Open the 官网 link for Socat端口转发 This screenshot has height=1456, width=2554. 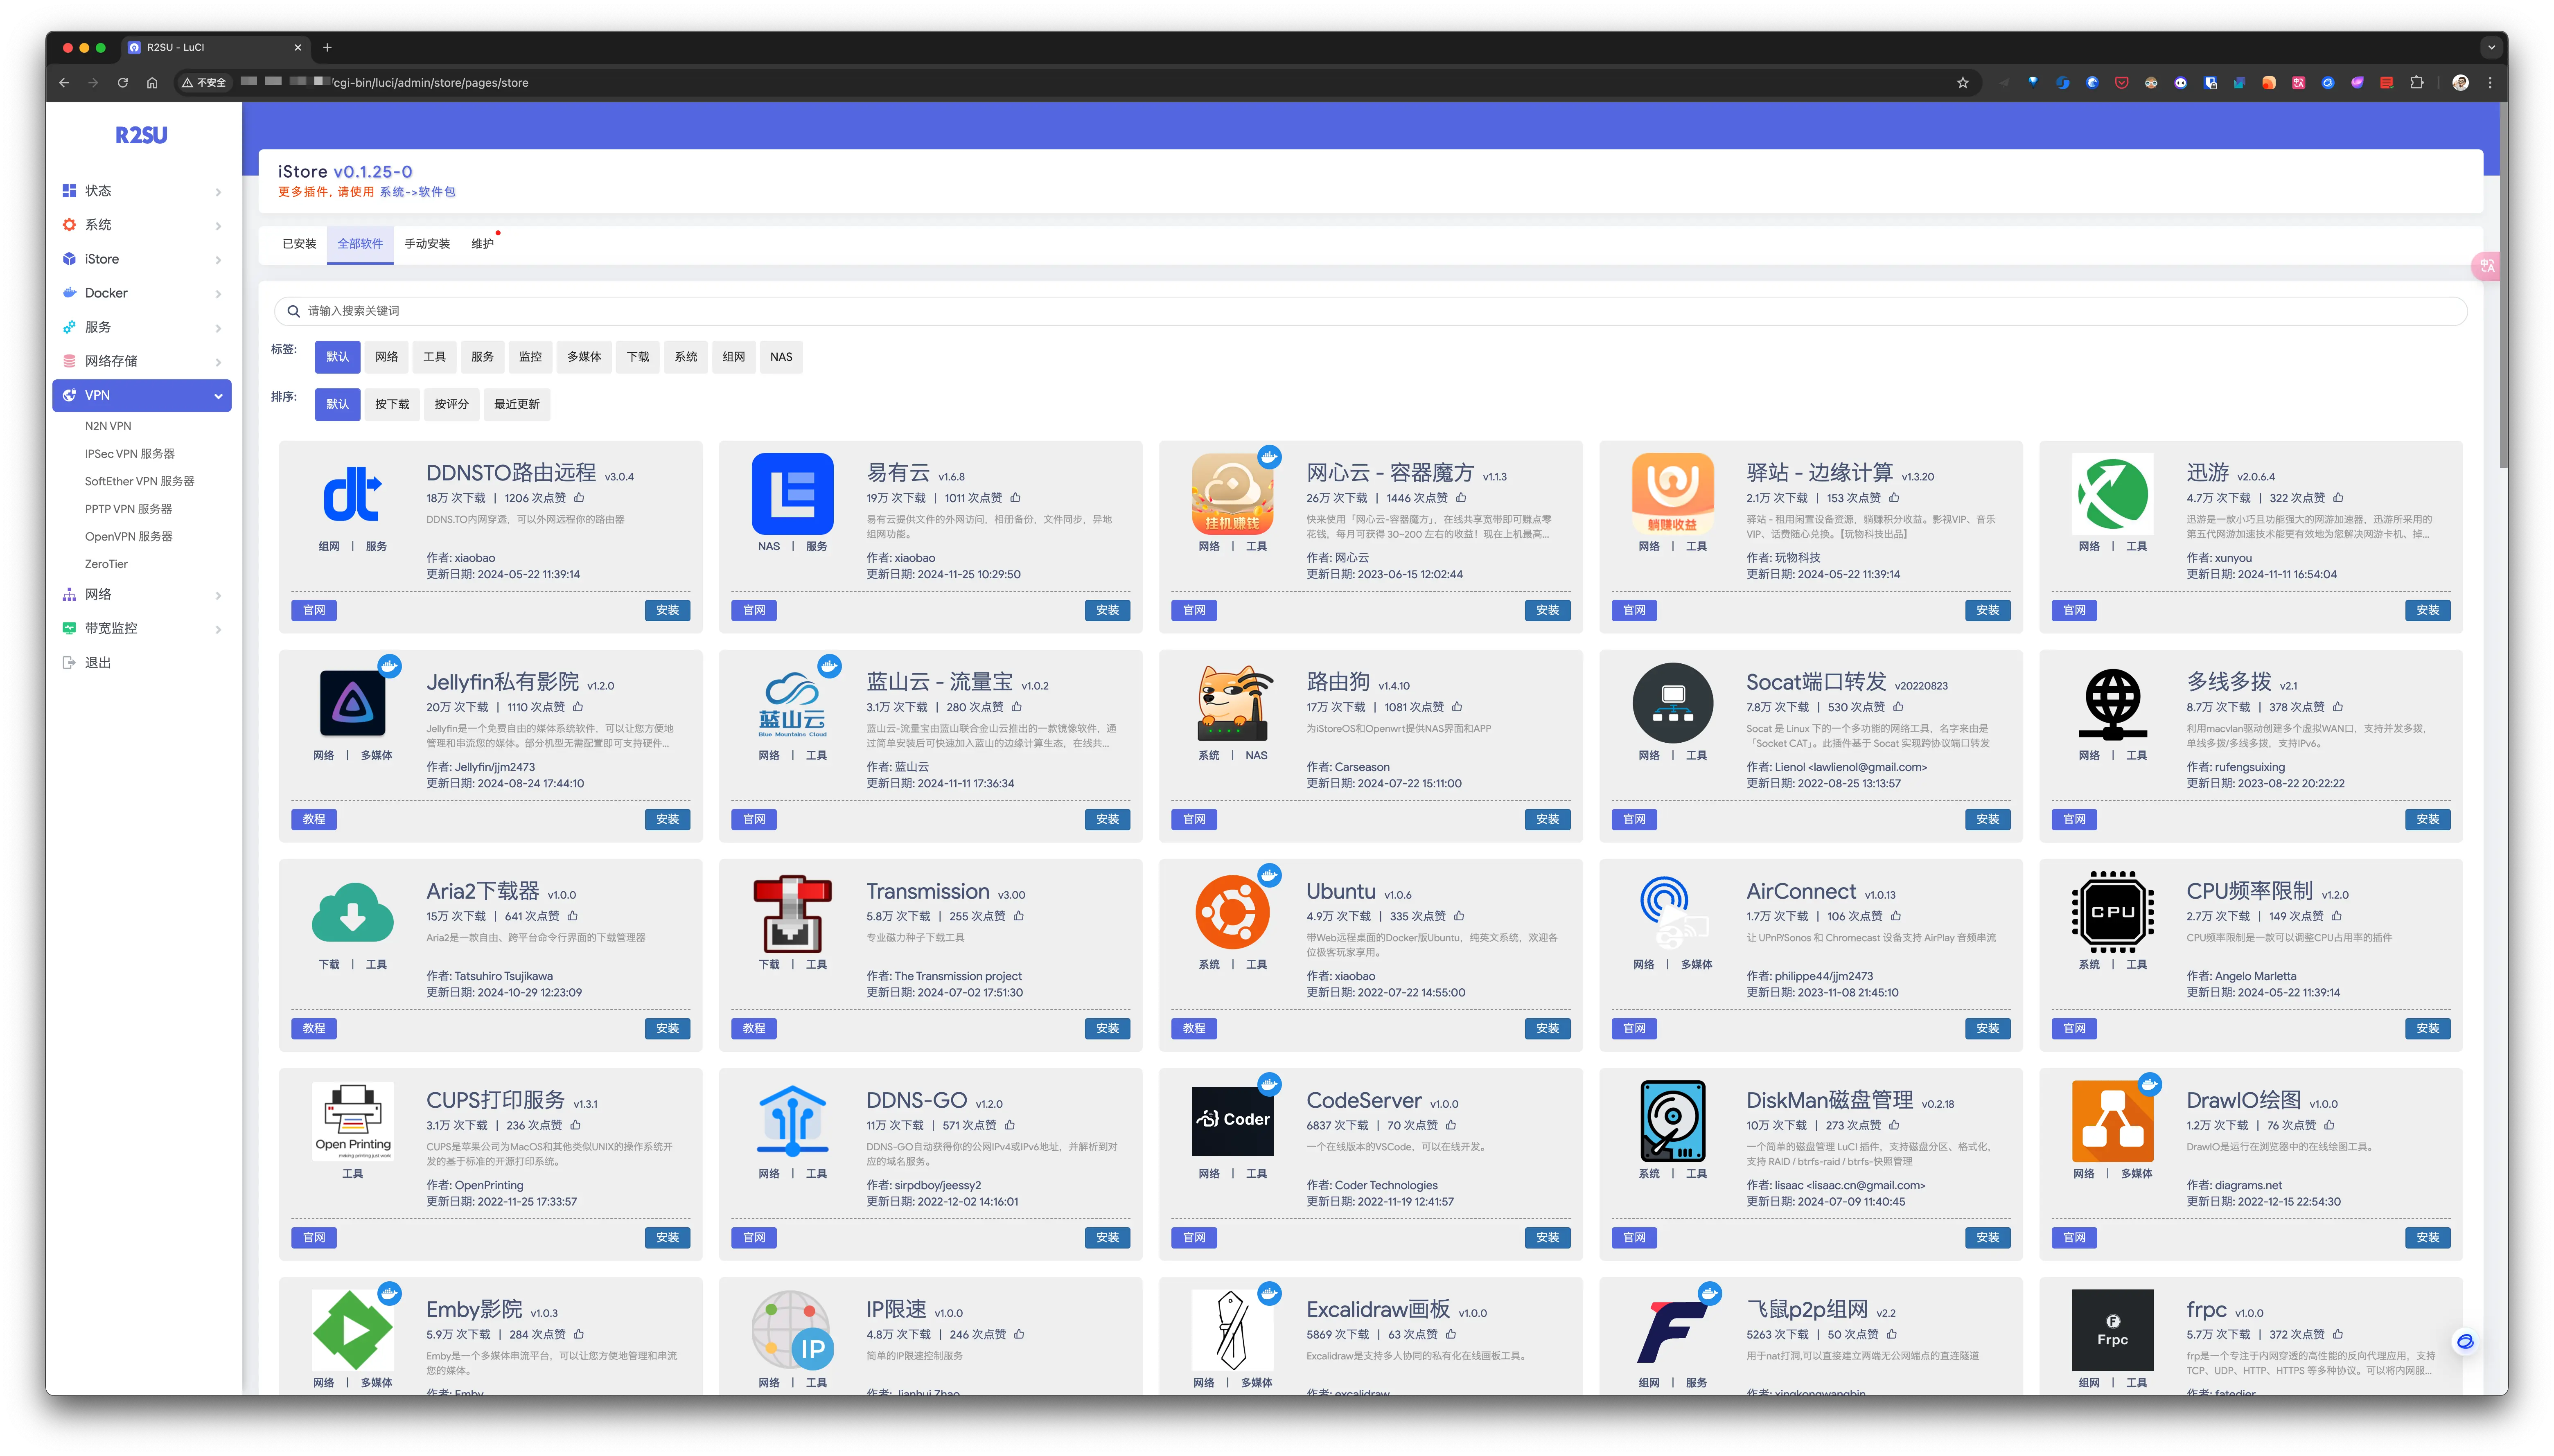point(1633,819)
